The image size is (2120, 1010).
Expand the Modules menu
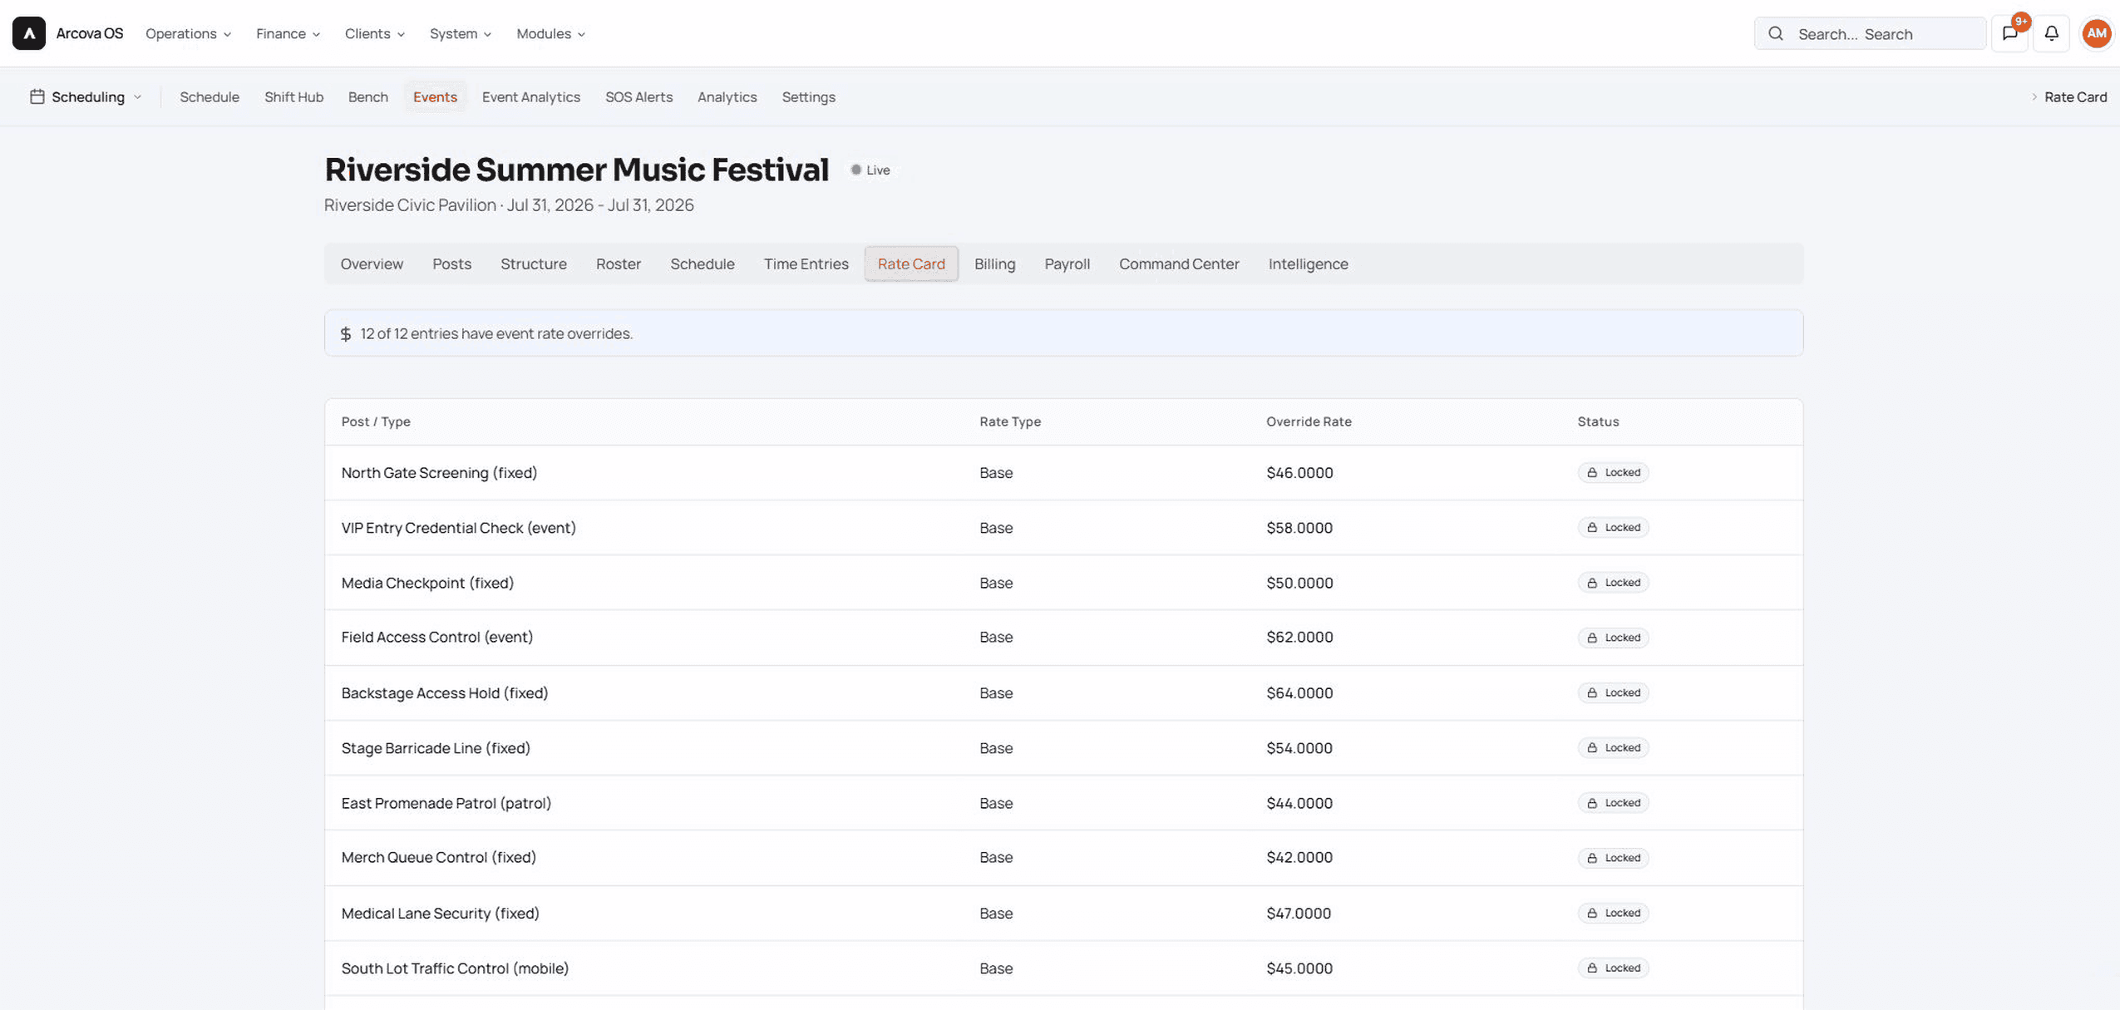coord(550,33)
